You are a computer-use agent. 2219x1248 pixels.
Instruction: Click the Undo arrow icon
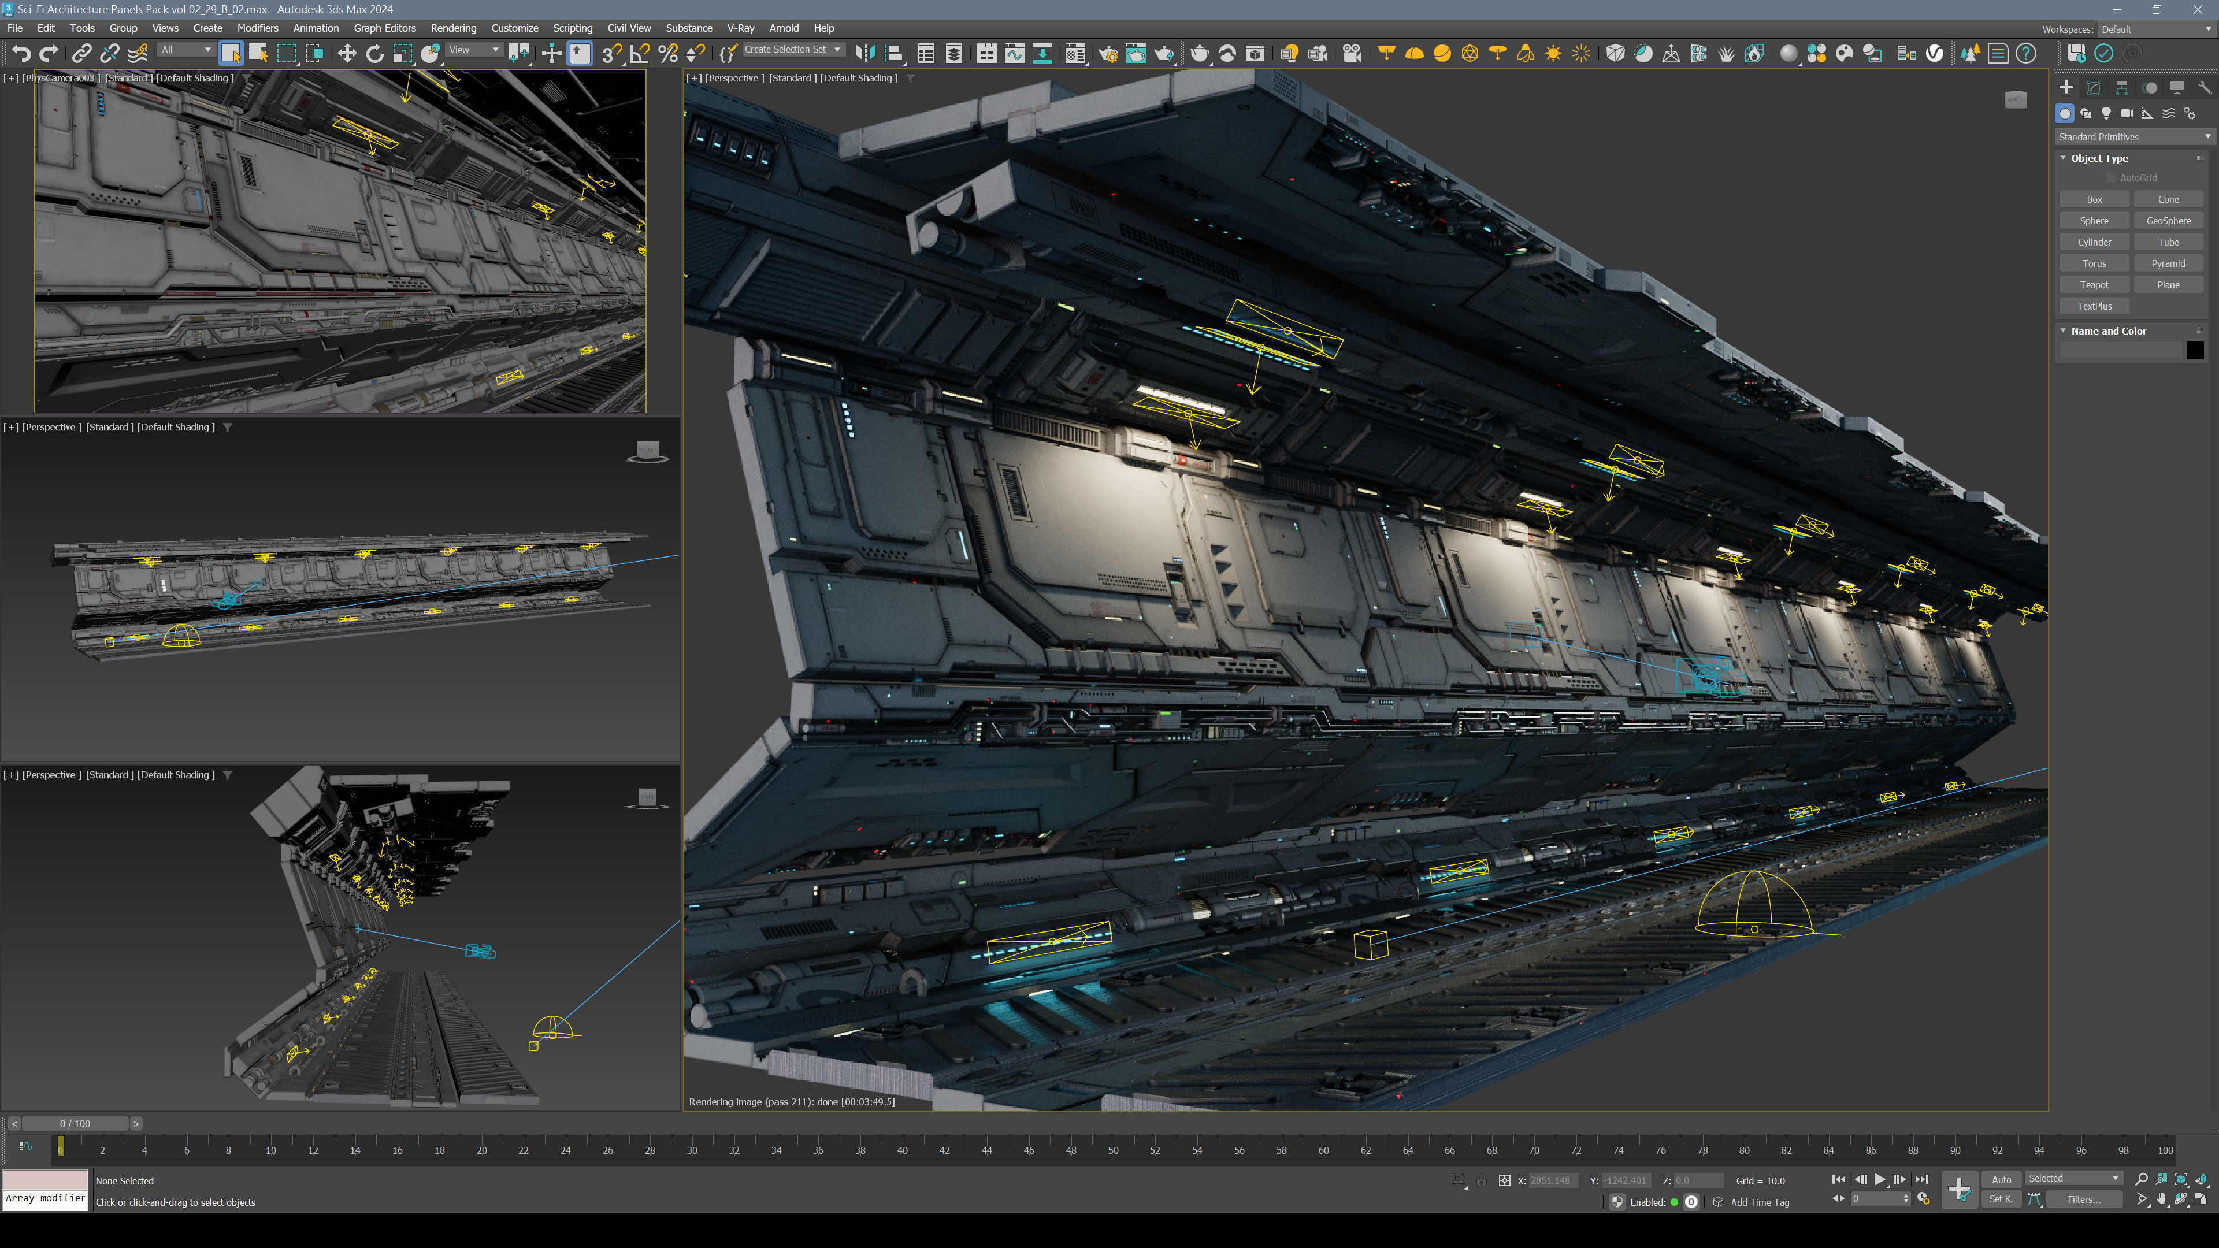coord(21,53)
